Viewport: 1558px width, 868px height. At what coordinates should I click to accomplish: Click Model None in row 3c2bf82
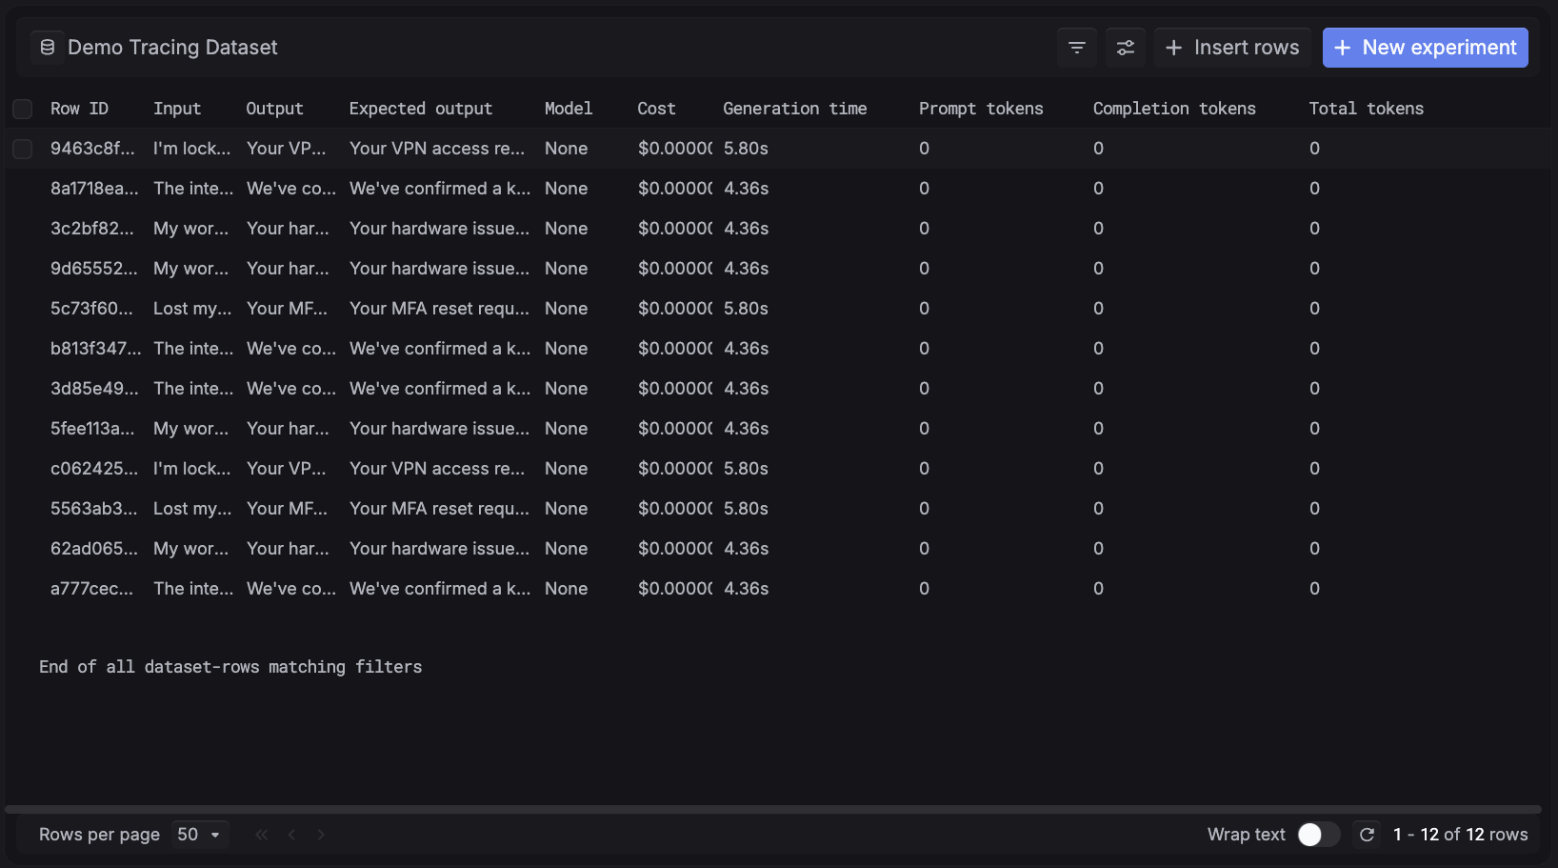click(x=567, y=229)
